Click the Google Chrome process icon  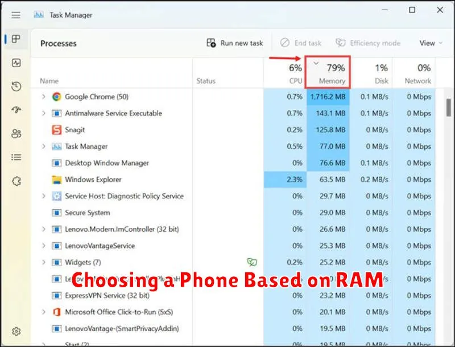point(56,96)
